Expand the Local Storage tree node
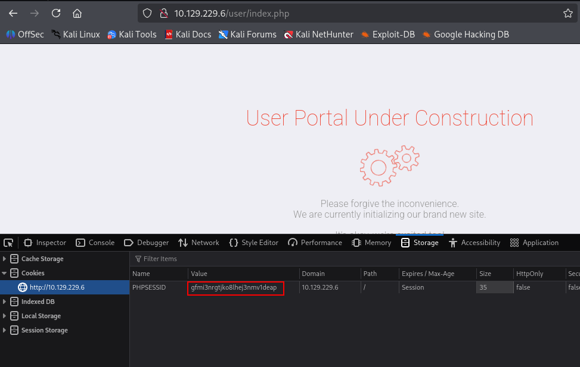The width and height of the screenshot is (580, 367). [x=4, y=316]
